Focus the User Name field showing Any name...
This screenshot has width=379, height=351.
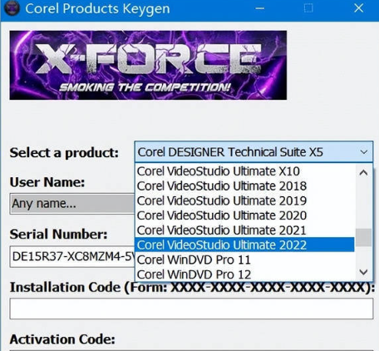pyautogui.click(x=72, y=204)
